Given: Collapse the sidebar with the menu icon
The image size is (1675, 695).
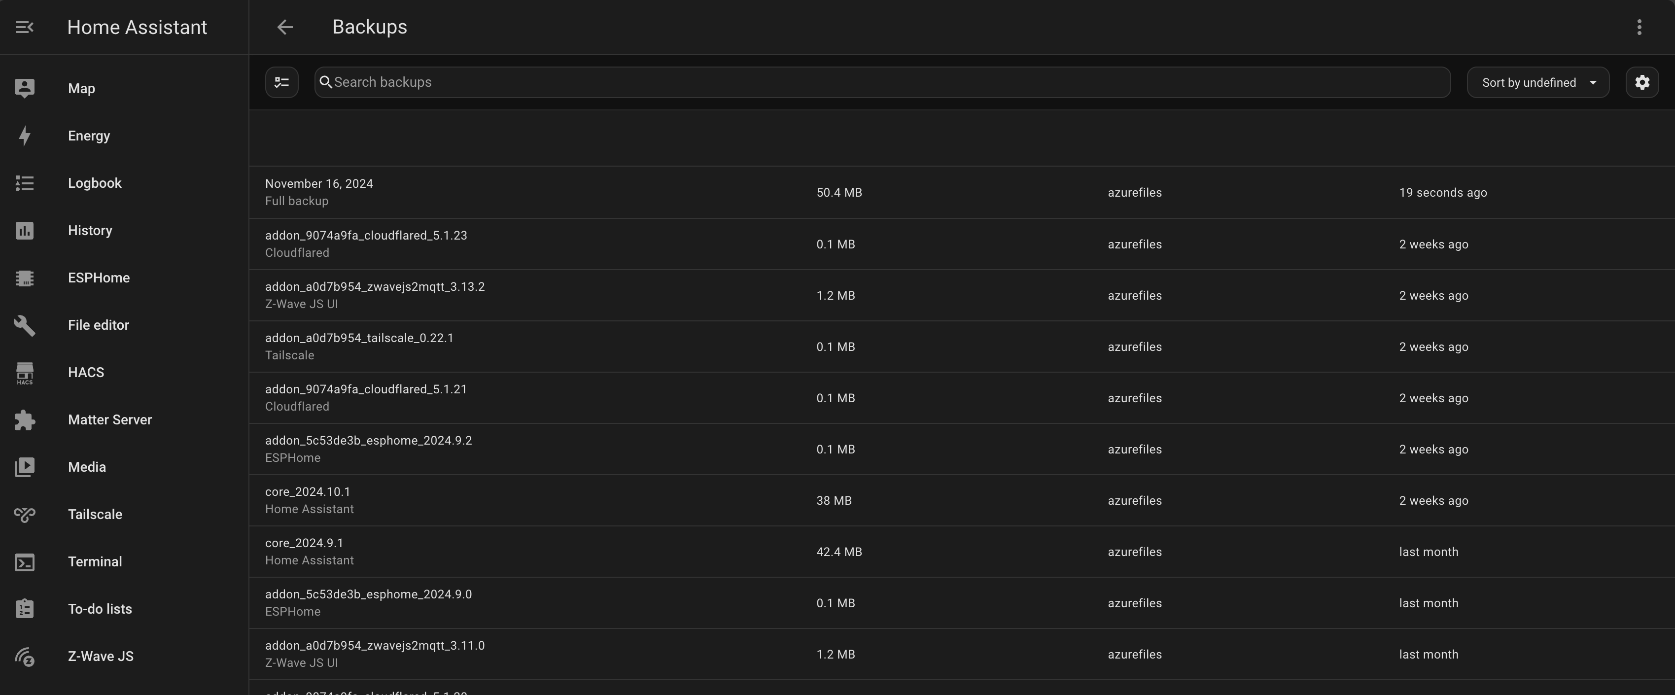Looking at the screenshot, I should pyautogui.click(x=25, y=27).
